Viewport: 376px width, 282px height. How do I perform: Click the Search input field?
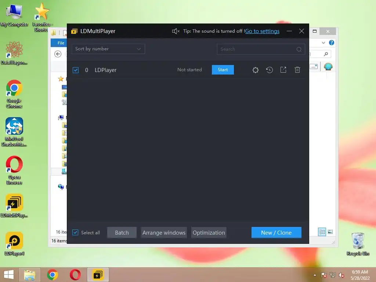261,49
